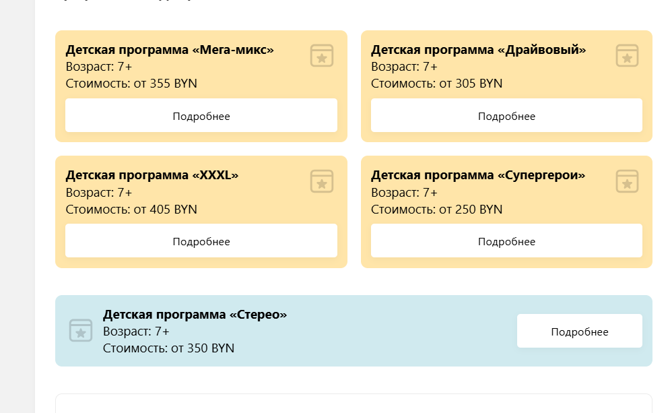Open Подробнее for the «Драйвовый» program

(x=506, y=116)
